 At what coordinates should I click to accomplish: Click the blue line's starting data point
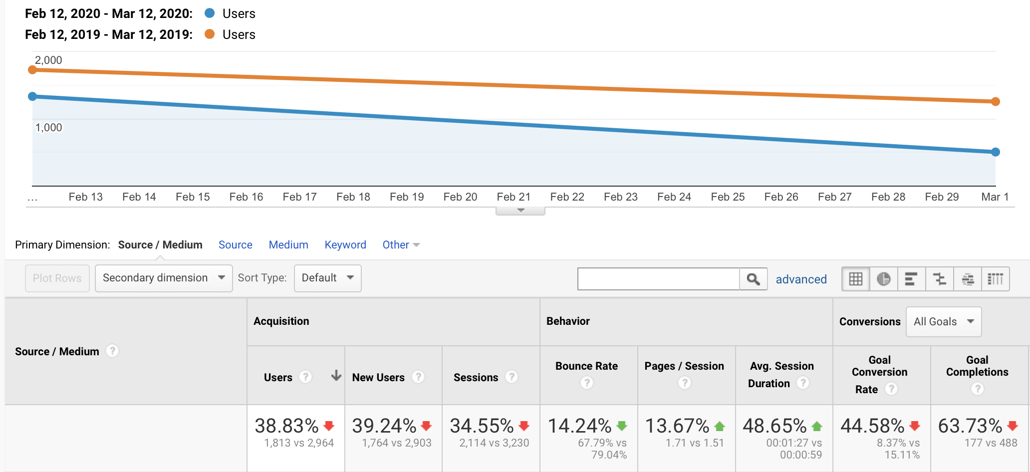click(32, 96)
